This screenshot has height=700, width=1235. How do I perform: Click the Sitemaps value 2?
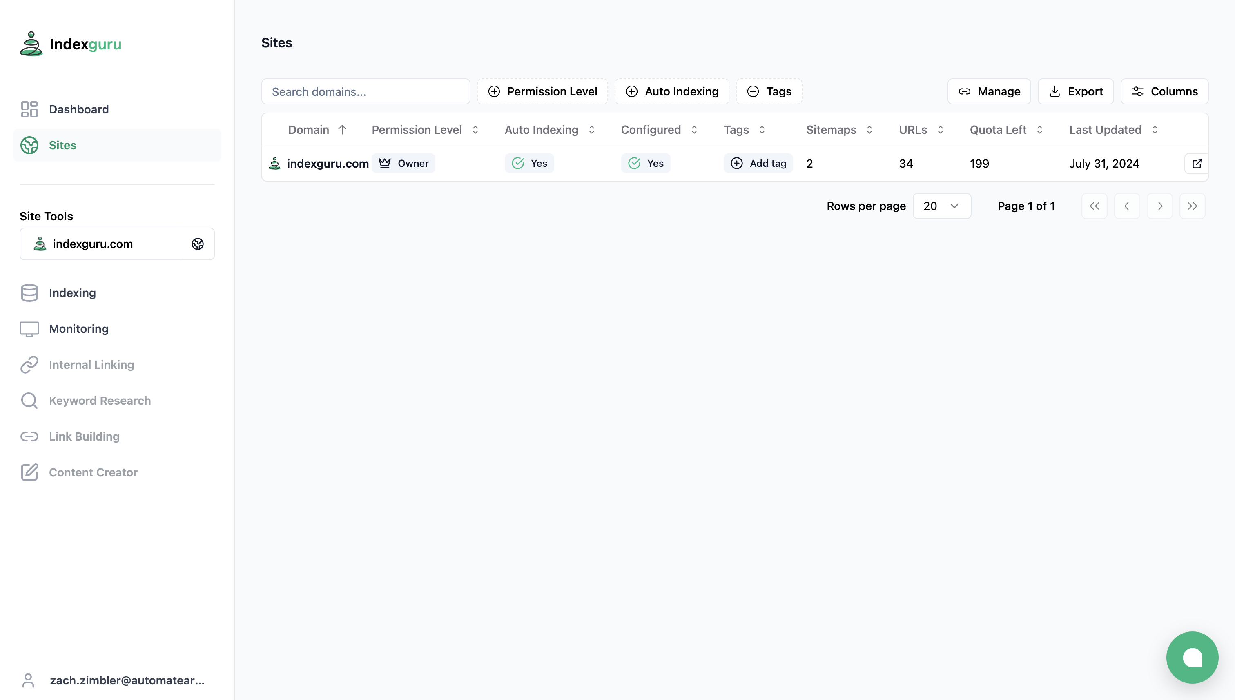(809, 164)
